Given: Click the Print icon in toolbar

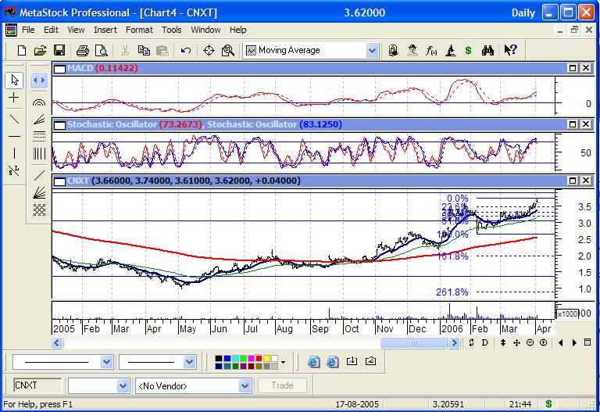Looking at the screenshot, I should pos(82,50).
